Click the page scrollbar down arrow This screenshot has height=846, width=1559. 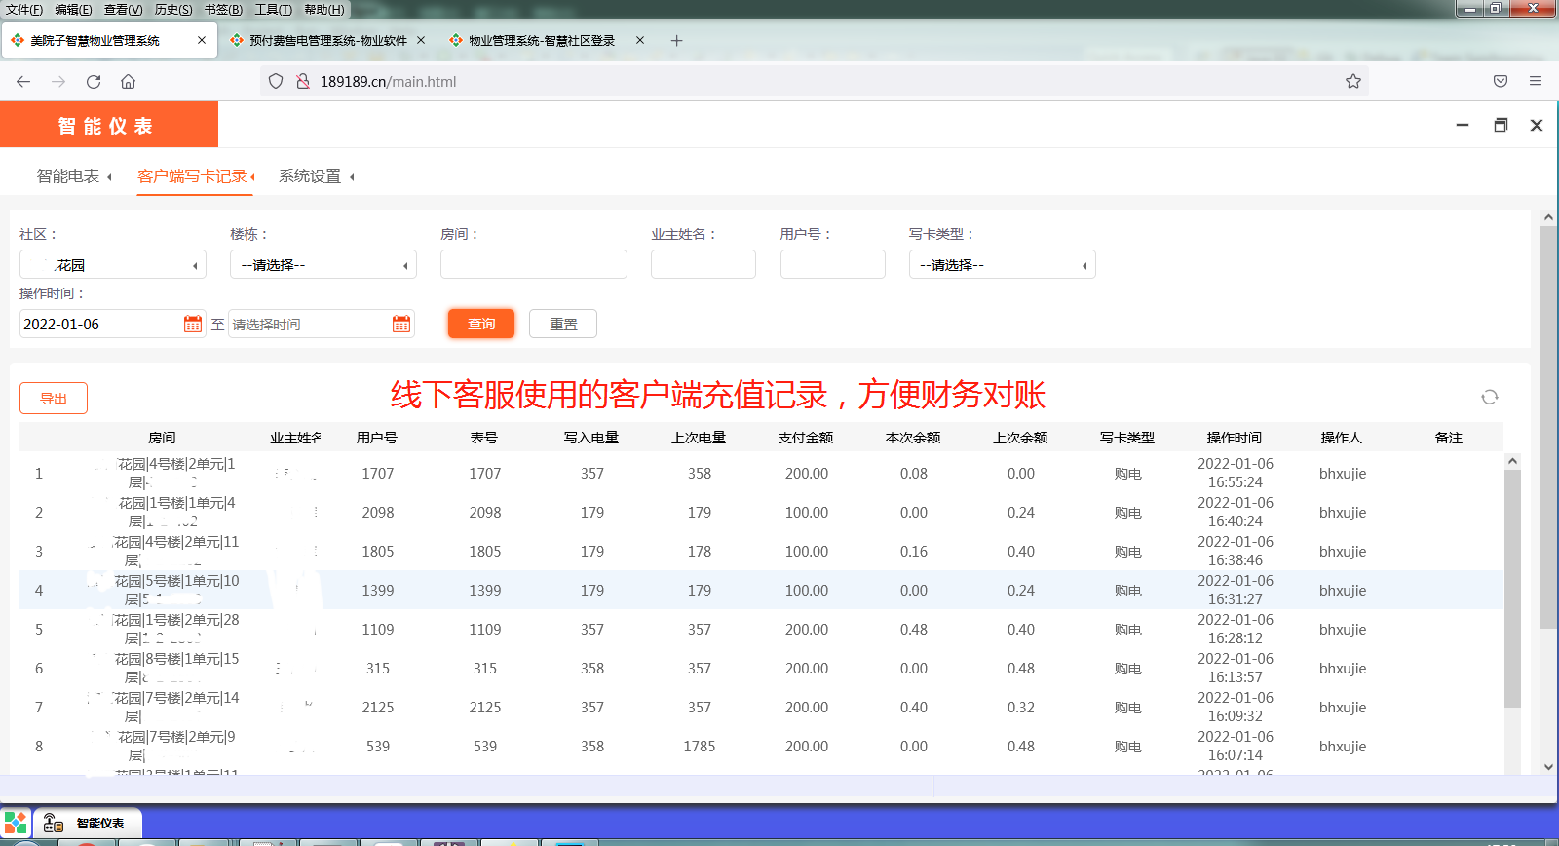point(1548,767)
